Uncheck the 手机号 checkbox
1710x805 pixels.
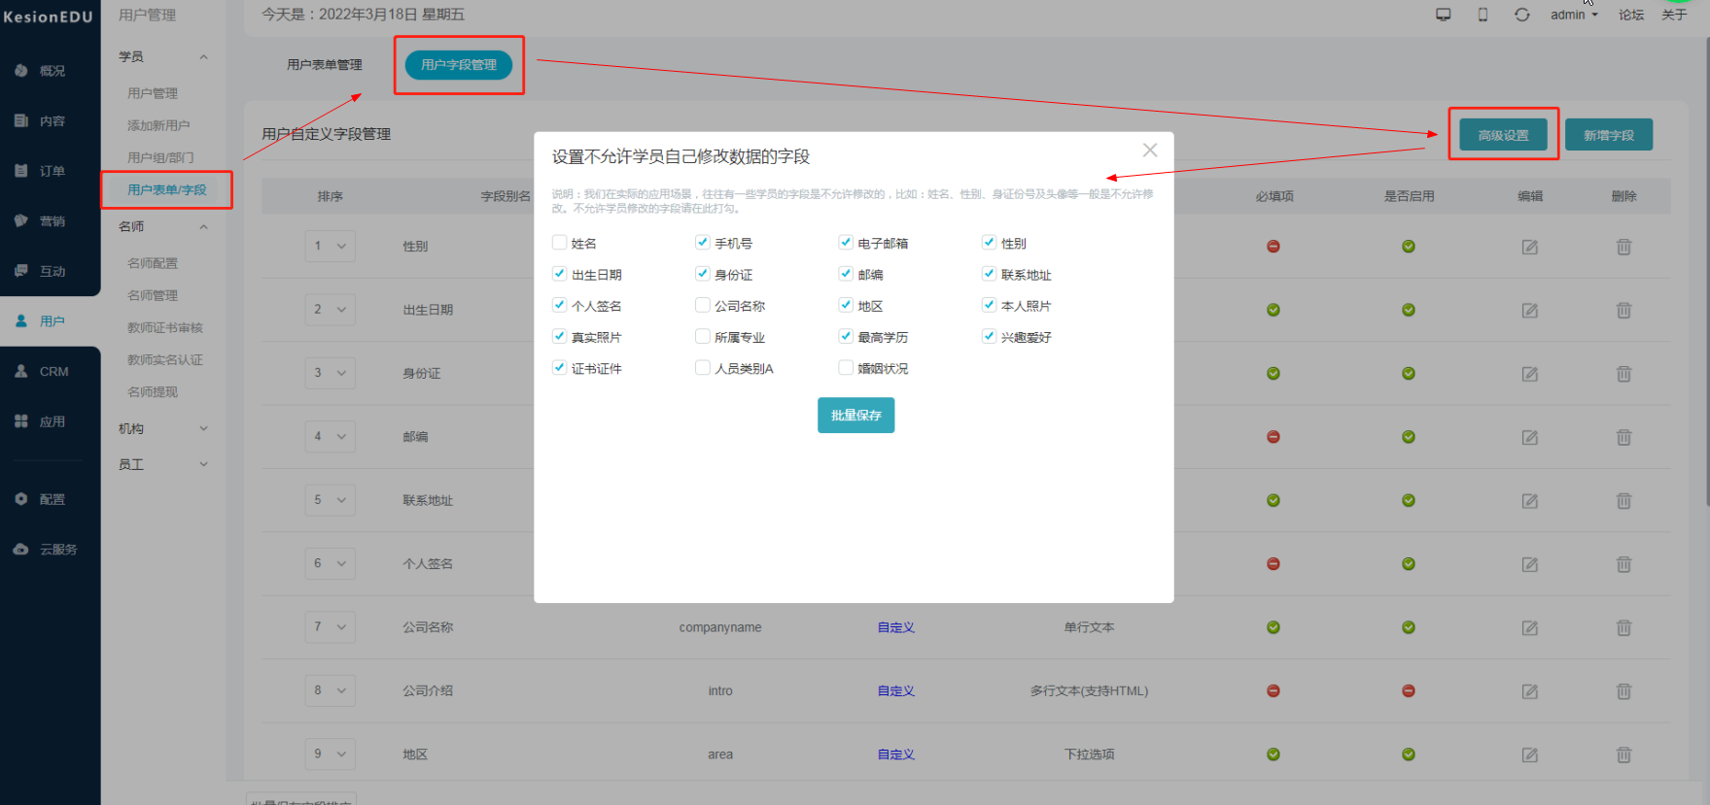703,243
